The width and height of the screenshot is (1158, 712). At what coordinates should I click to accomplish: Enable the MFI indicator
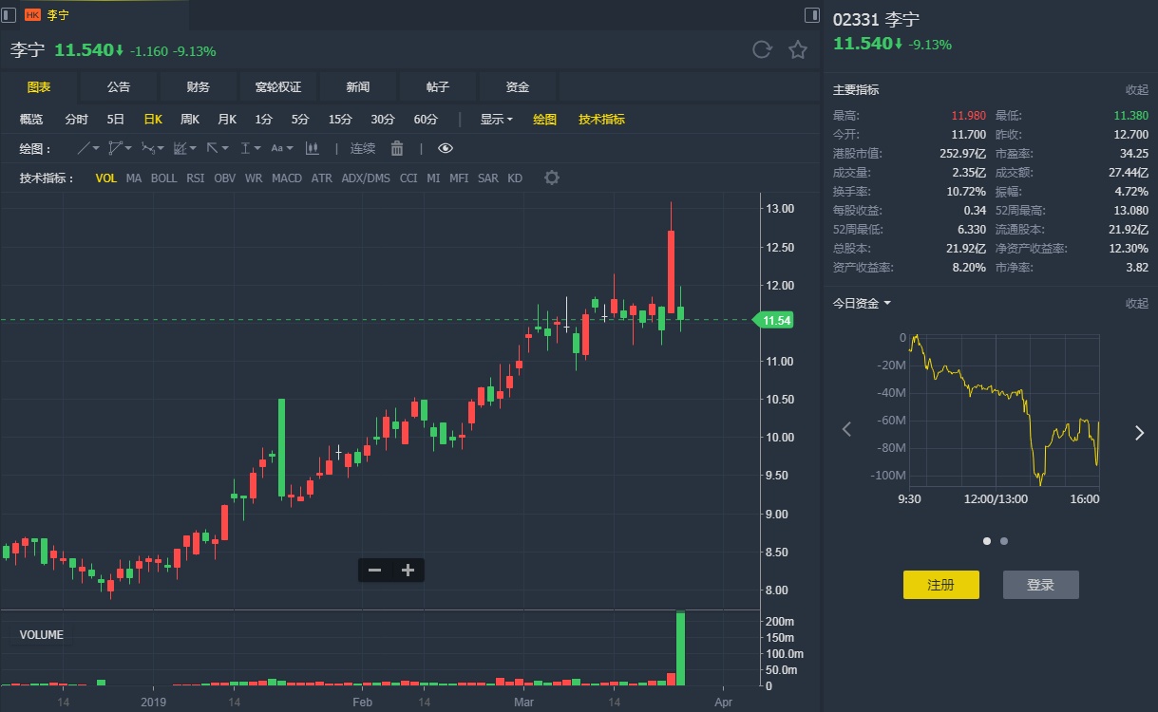click(459, 178)
